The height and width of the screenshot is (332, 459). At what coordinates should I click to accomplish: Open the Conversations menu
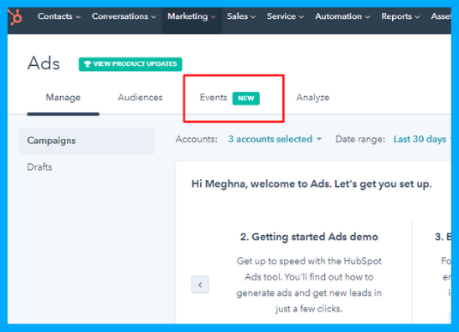124,16
